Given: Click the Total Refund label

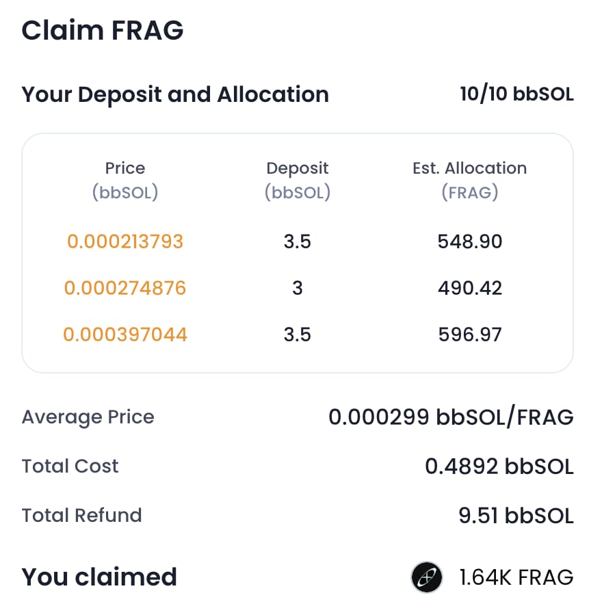Looking at the screenshot, I should point(82,515).
